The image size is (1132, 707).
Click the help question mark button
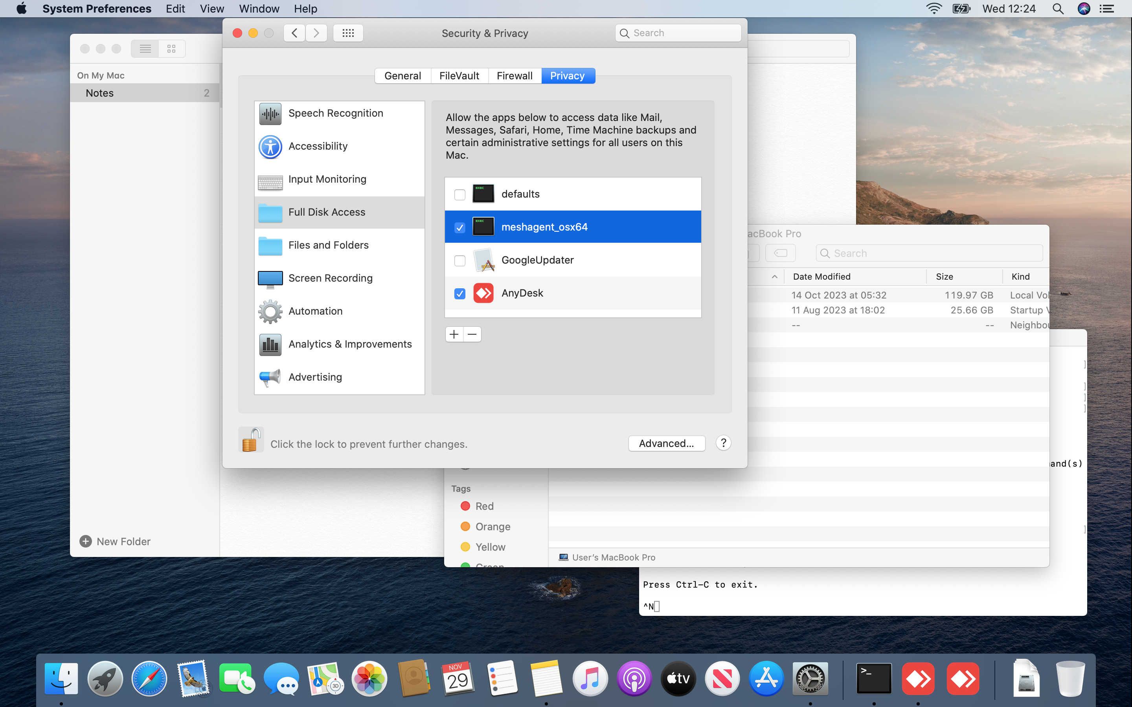pyautogui.click(x=723, y=443)
